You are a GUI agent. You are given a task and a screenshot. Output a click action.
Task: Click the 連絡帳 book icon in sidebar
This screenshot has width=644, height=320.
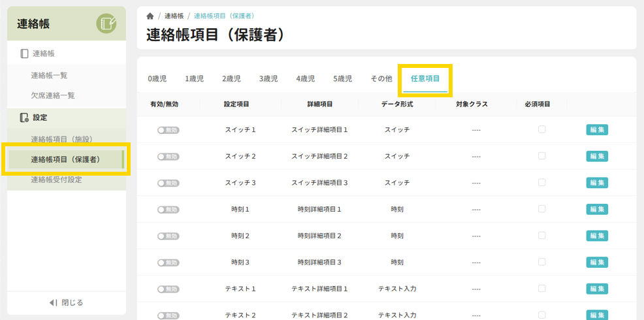click(25, 54)
